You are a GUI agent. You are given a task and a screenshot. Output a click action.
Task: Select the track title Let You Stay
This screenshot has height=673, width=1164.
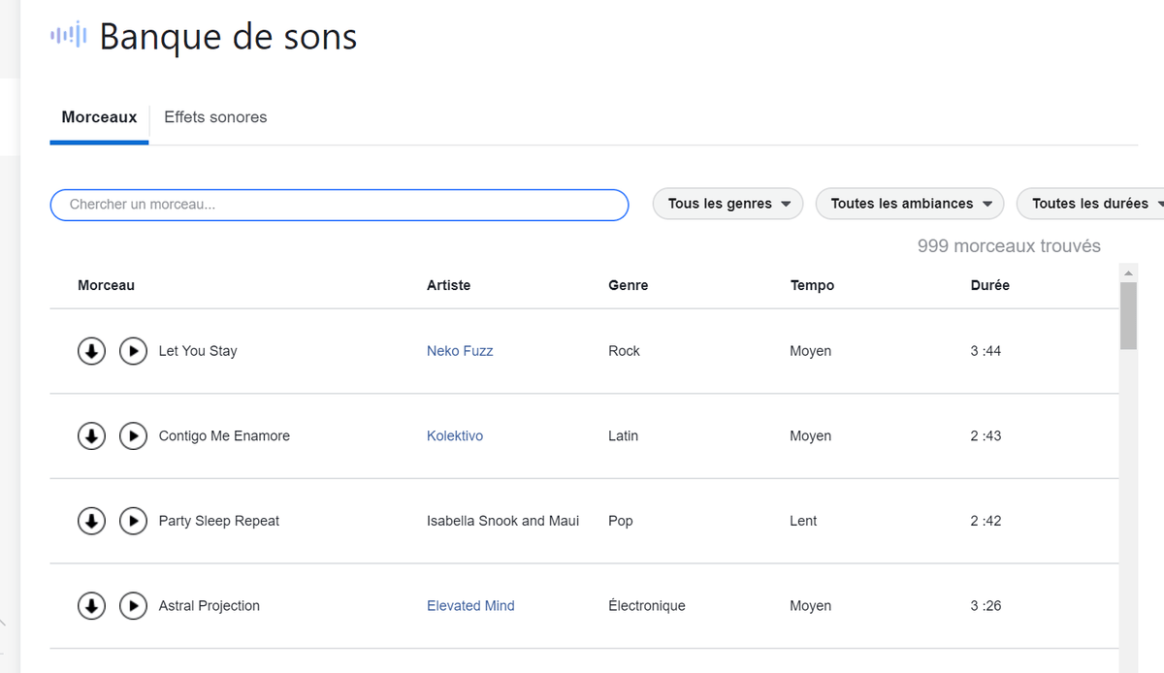198,351
